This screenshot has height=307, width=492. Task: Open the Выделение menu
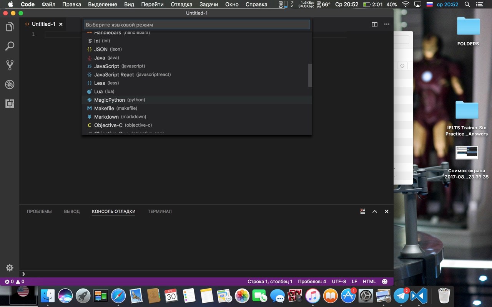tap(103, 5)
